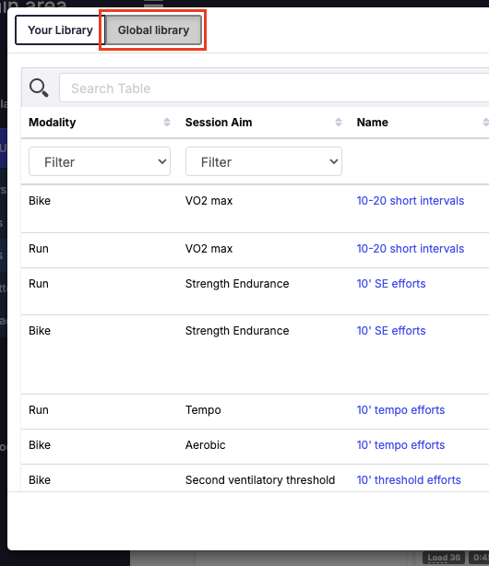Open Bike VO2 max 10-20 short intervals
The image size is (489, 566).
pos(411,201)
